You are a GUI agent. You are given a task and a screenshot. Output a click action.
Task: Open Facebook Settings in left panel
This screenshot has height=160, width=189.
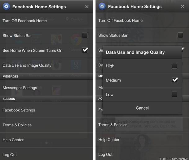coord(19,110)
